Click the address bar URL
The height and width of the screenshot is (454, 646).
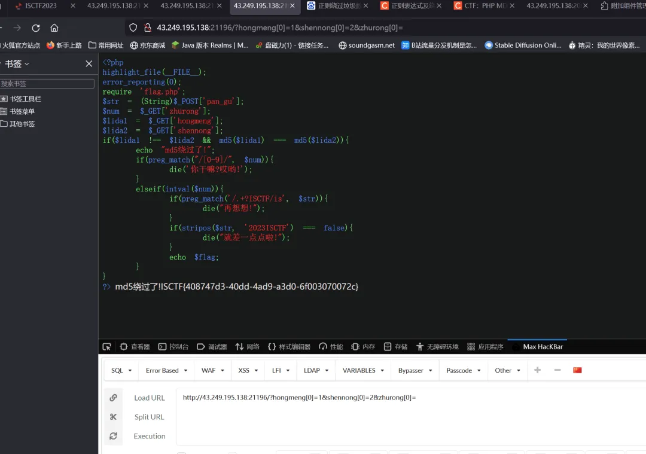pyautogui.click(x=280, y=28)
